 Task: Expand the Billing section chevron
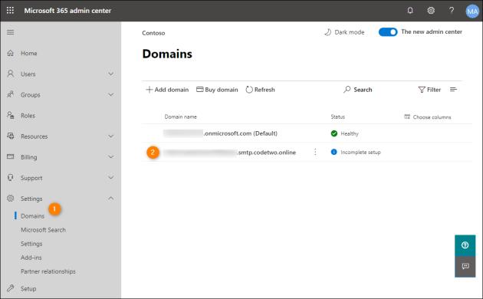click(x=111, y=156)
